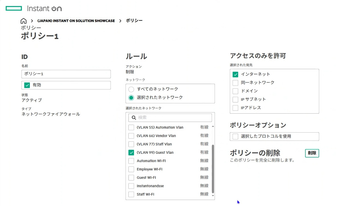
Task: Click the policy 名前 input field
Action: pos(66,74)
